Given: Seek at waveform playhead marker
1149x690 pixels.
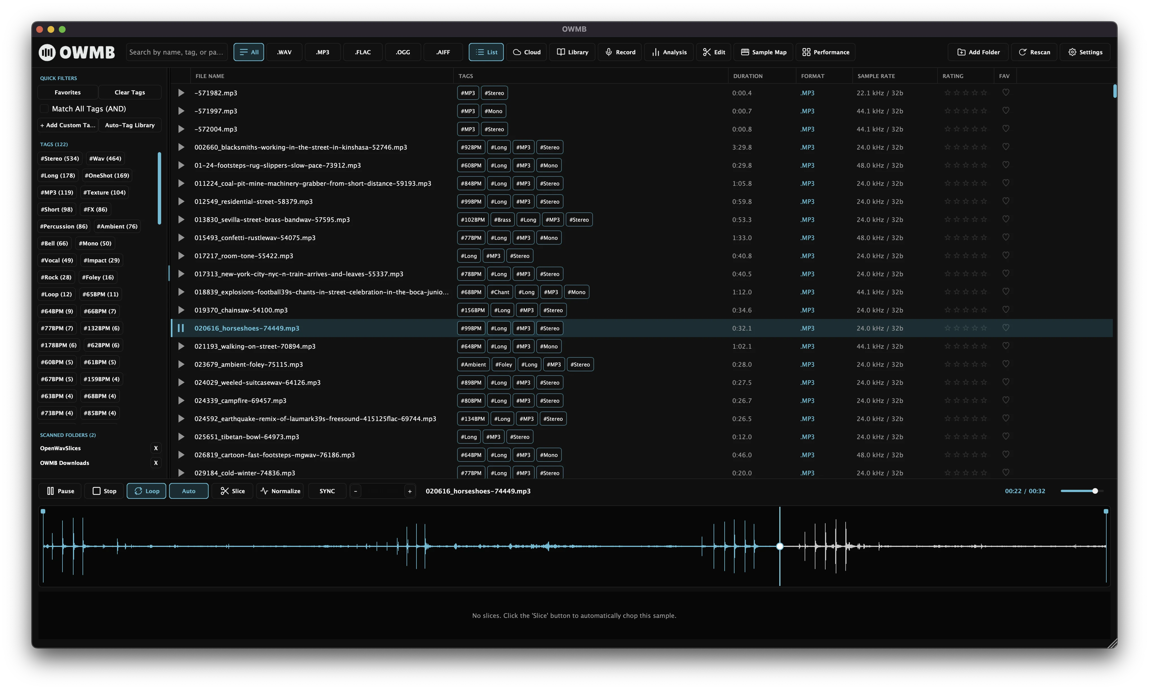Looking at the screenshot, I should click(779, 546).
